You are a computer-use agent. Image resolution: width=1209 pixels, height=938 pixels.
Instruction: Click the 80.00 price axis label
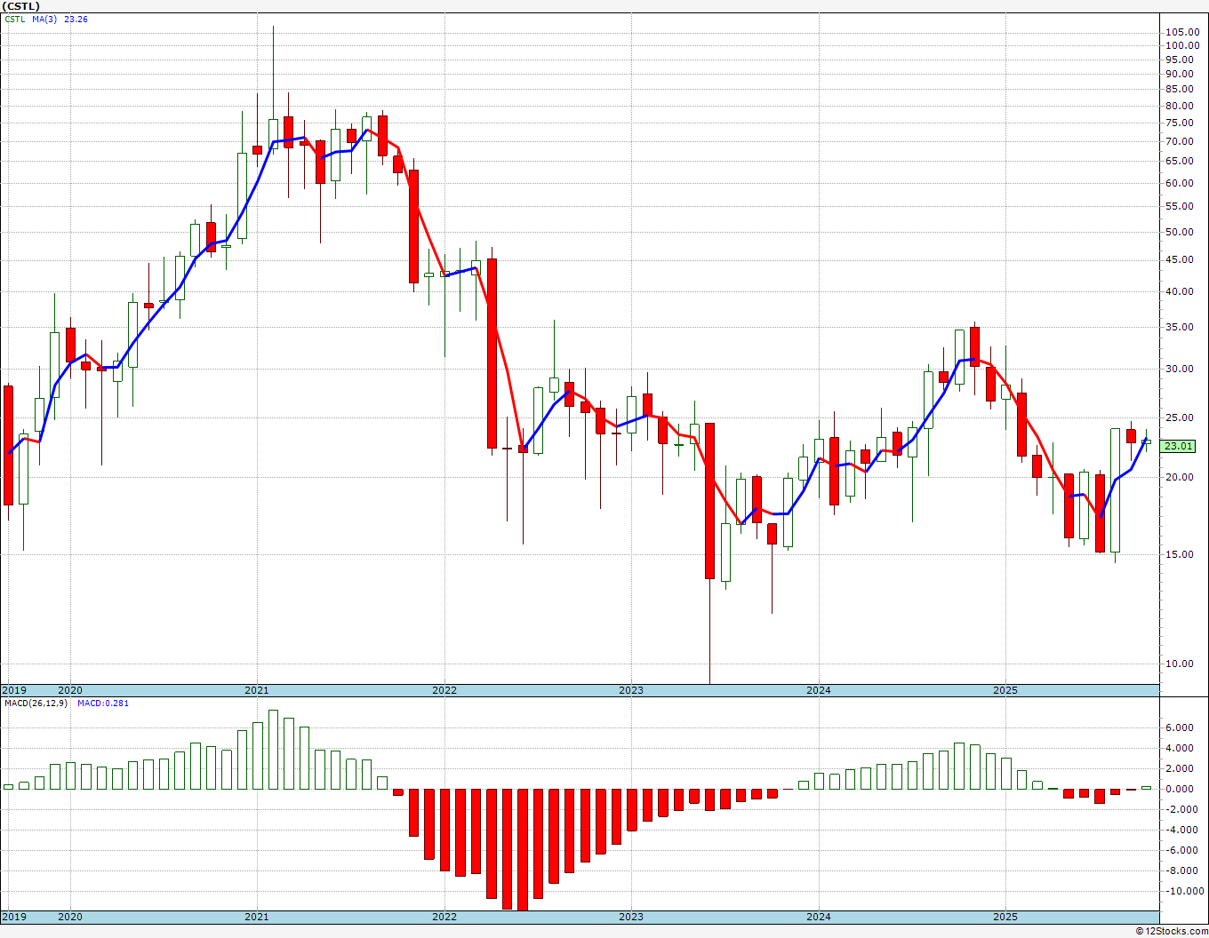tap(1180, 107)
